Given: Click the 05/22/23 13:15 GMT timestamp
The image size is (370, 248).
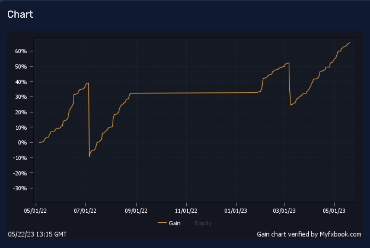Looking at the screenshot, I should click(37, 234).
